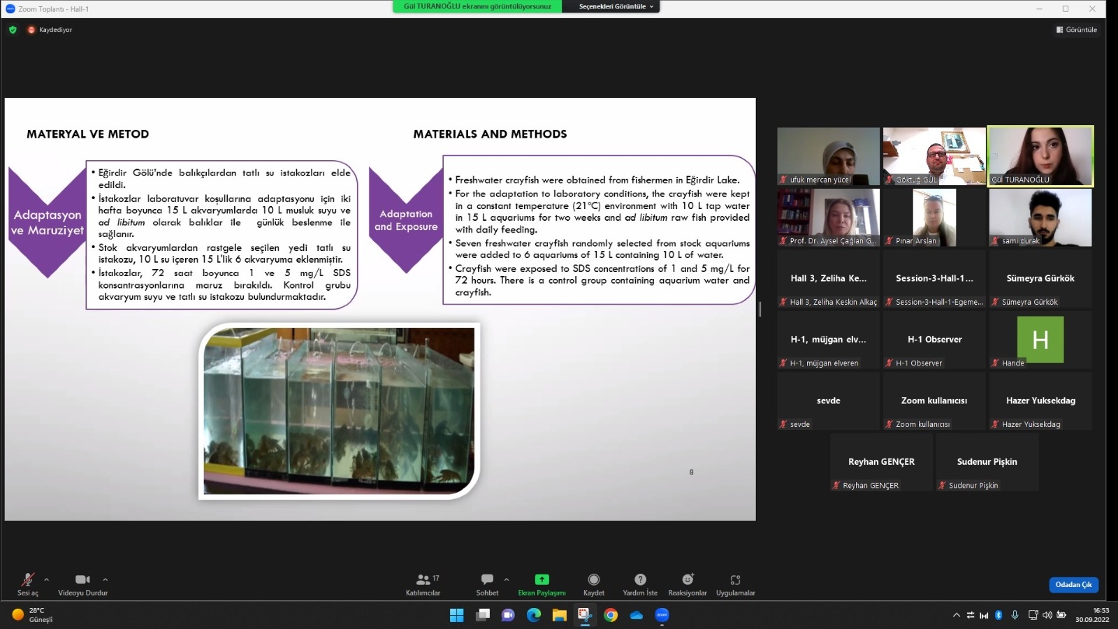Select Prof. Dr. Aysel Çağlan video tile
Viewport: 1118px width, 629px height.
(x=829, y=217)
